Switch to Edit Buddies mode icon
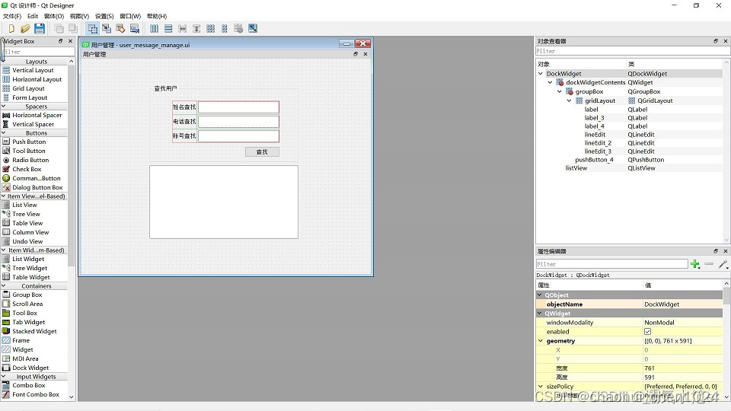The image size is (731, 411). (x=120, y=28)
